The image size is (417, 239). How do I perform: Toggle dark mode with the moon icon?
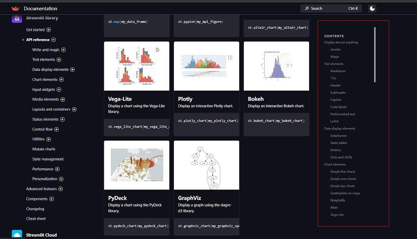(x=372, y=8)
